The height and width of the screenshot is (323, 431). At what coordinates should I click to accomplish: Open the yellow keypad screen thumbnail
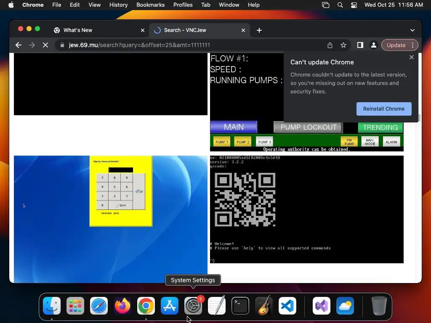111,219
